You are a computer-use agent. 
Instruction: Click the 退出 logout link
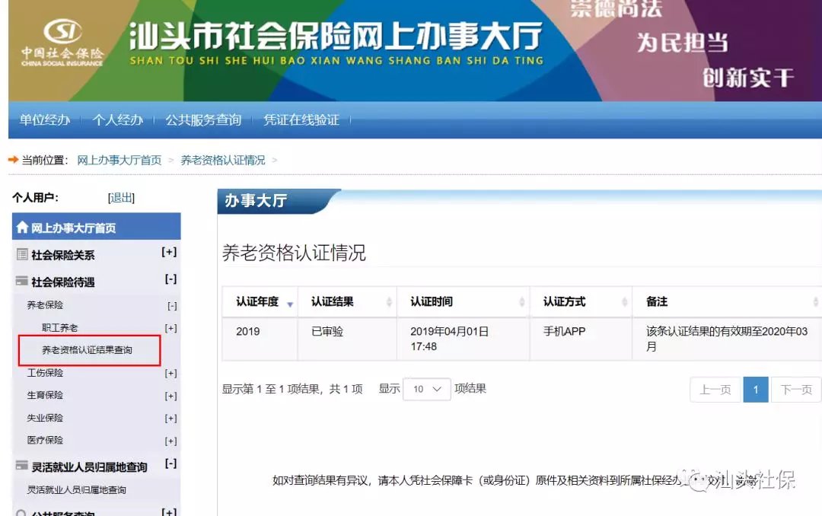(x=122, y=198)
